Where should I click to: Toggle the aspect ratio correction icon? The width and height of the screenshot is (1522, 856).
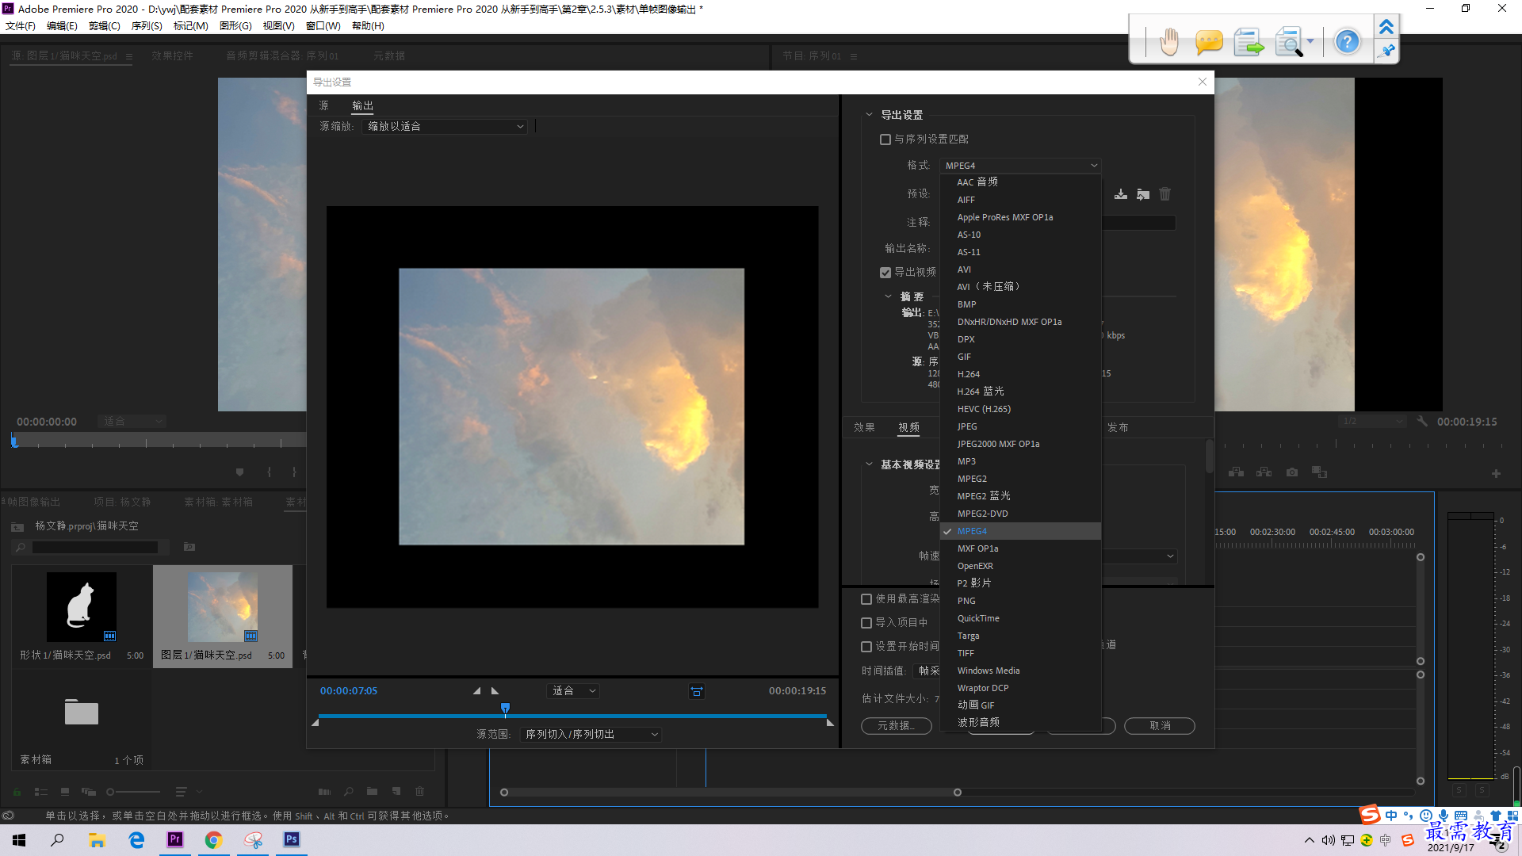(697, 691)
